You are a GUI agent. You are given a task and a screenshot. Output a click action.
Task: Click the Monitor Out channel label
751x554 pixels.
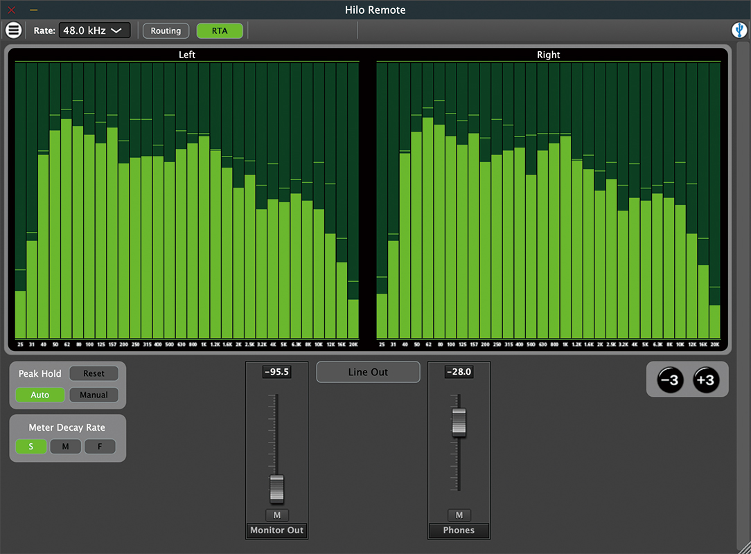pos(277,530)
